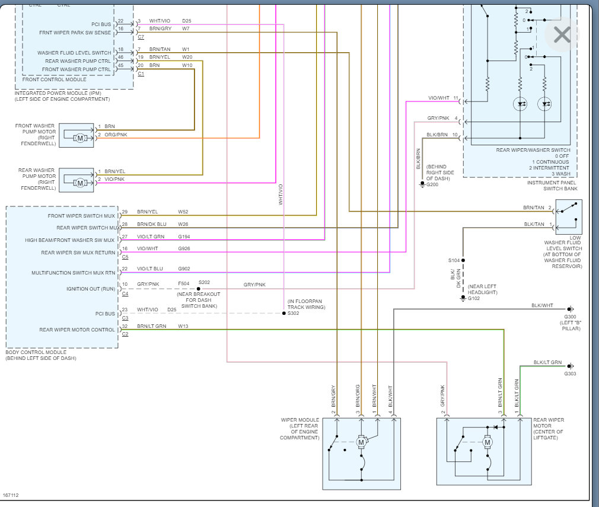
Task: Click the 'VIO/WHT 11' pin label
Action: point(443,98)
